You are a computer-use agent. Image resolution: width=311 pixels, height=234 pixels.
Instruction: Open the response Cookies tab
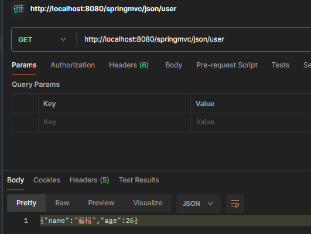point(47,180)
